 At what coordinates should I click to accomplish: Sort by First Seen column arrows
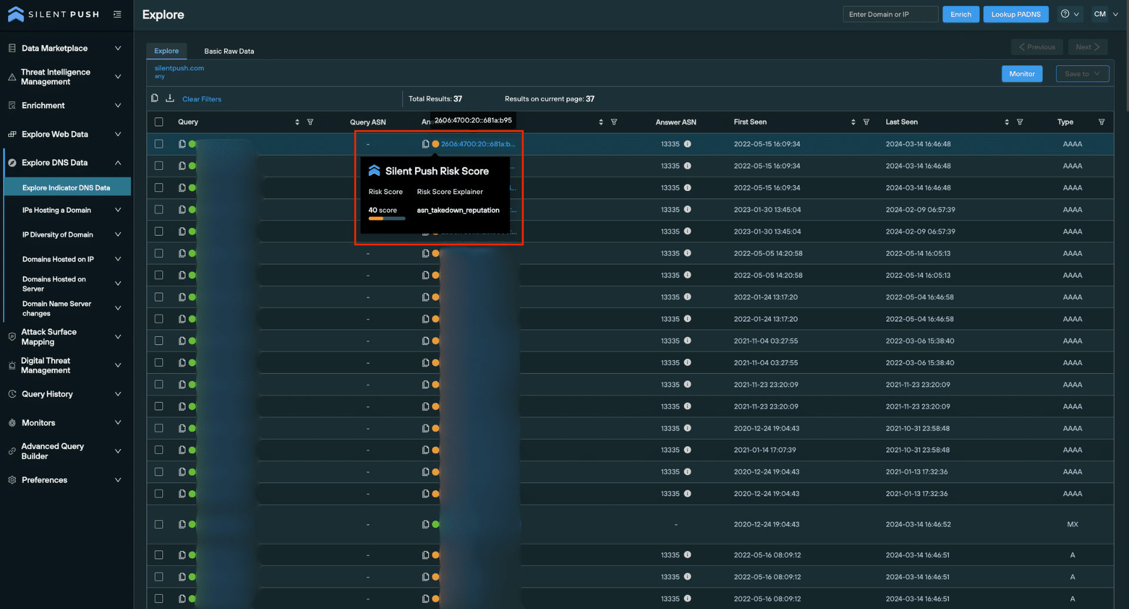(x=853, y=122)
